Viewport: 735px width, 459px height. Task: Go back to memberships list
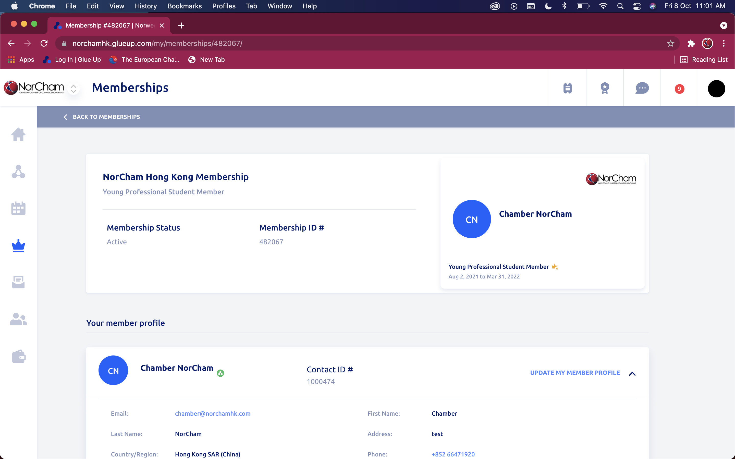[102, 117]
